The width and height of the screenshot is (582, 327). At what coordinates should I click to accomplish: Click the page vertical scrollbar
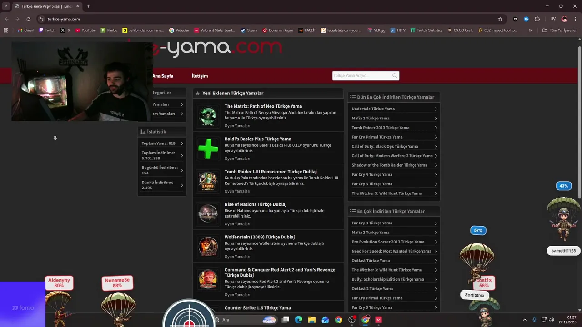pos(579,123)
